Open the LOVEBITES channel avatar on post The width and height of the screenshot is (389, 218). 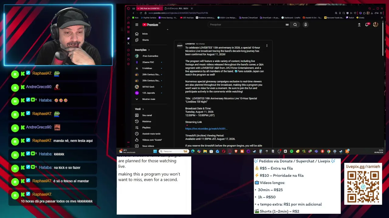point(180,46)
